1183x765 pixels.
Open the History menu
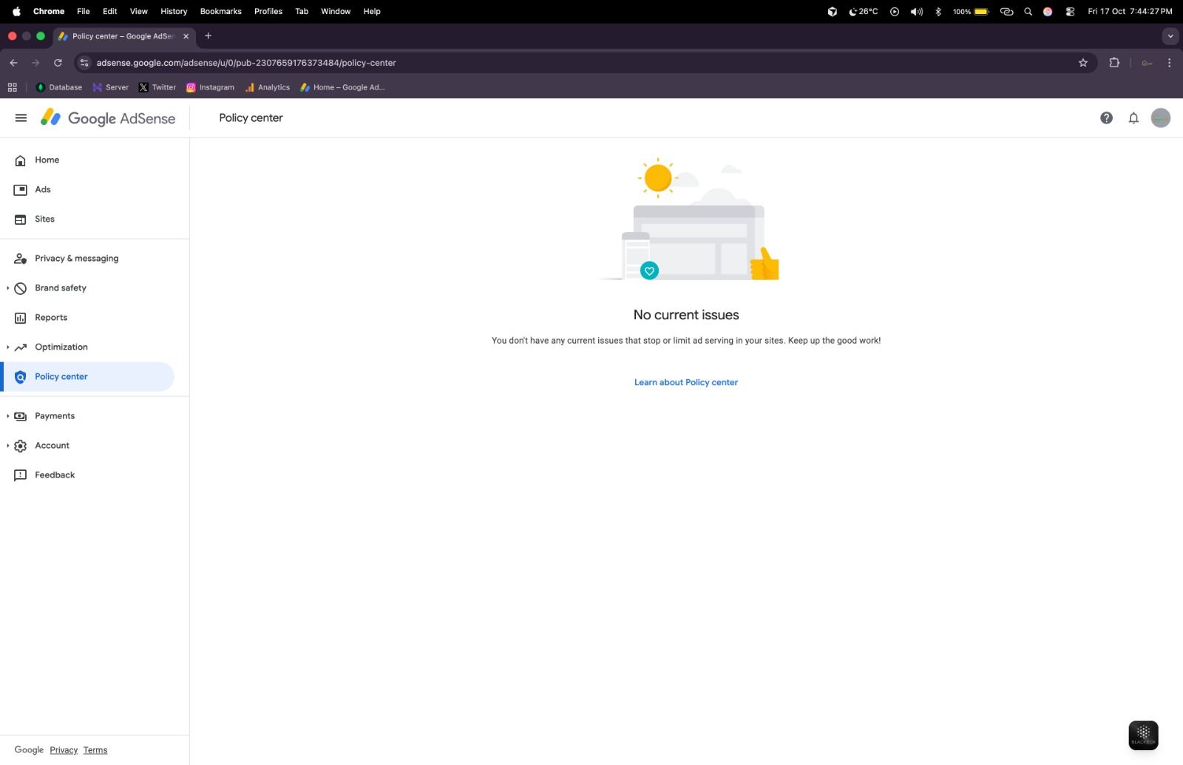(x=174, y=11)
